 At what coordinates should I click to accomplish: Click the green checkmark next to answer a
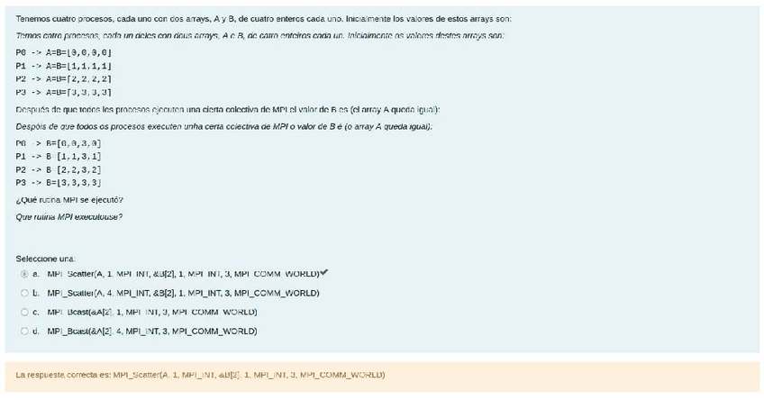point(324,273)
